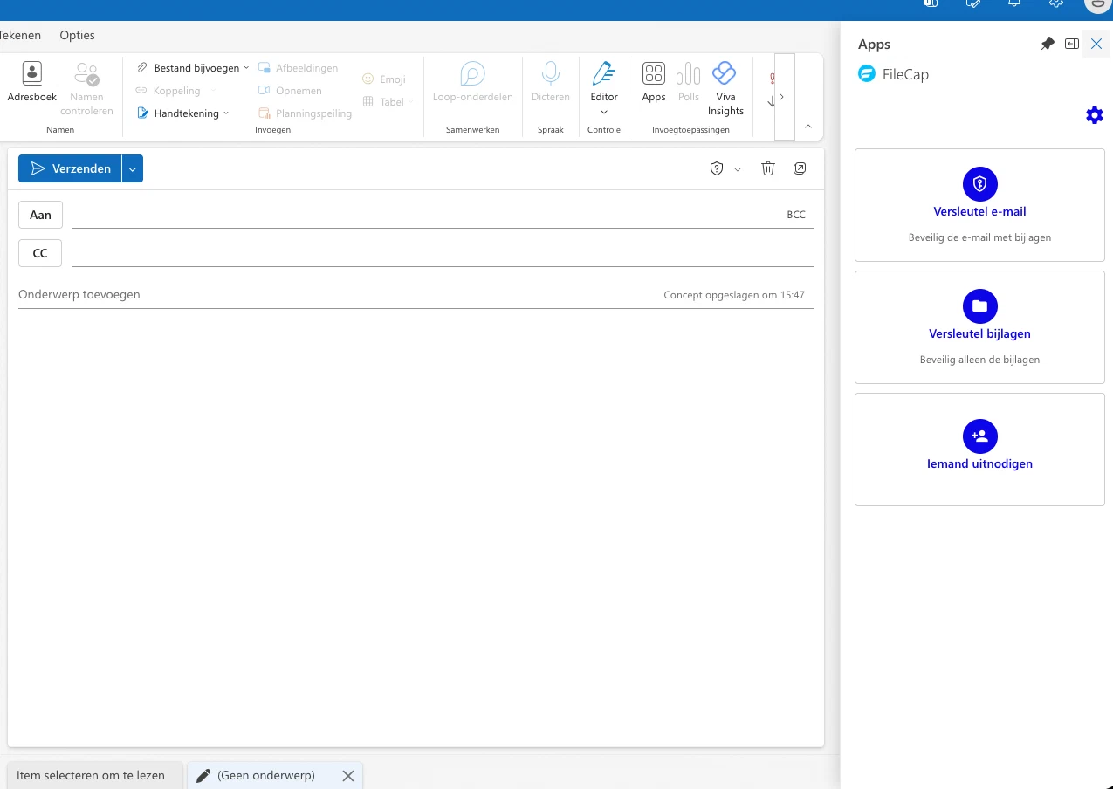Click the Opnemen record option

pos(290,91)
